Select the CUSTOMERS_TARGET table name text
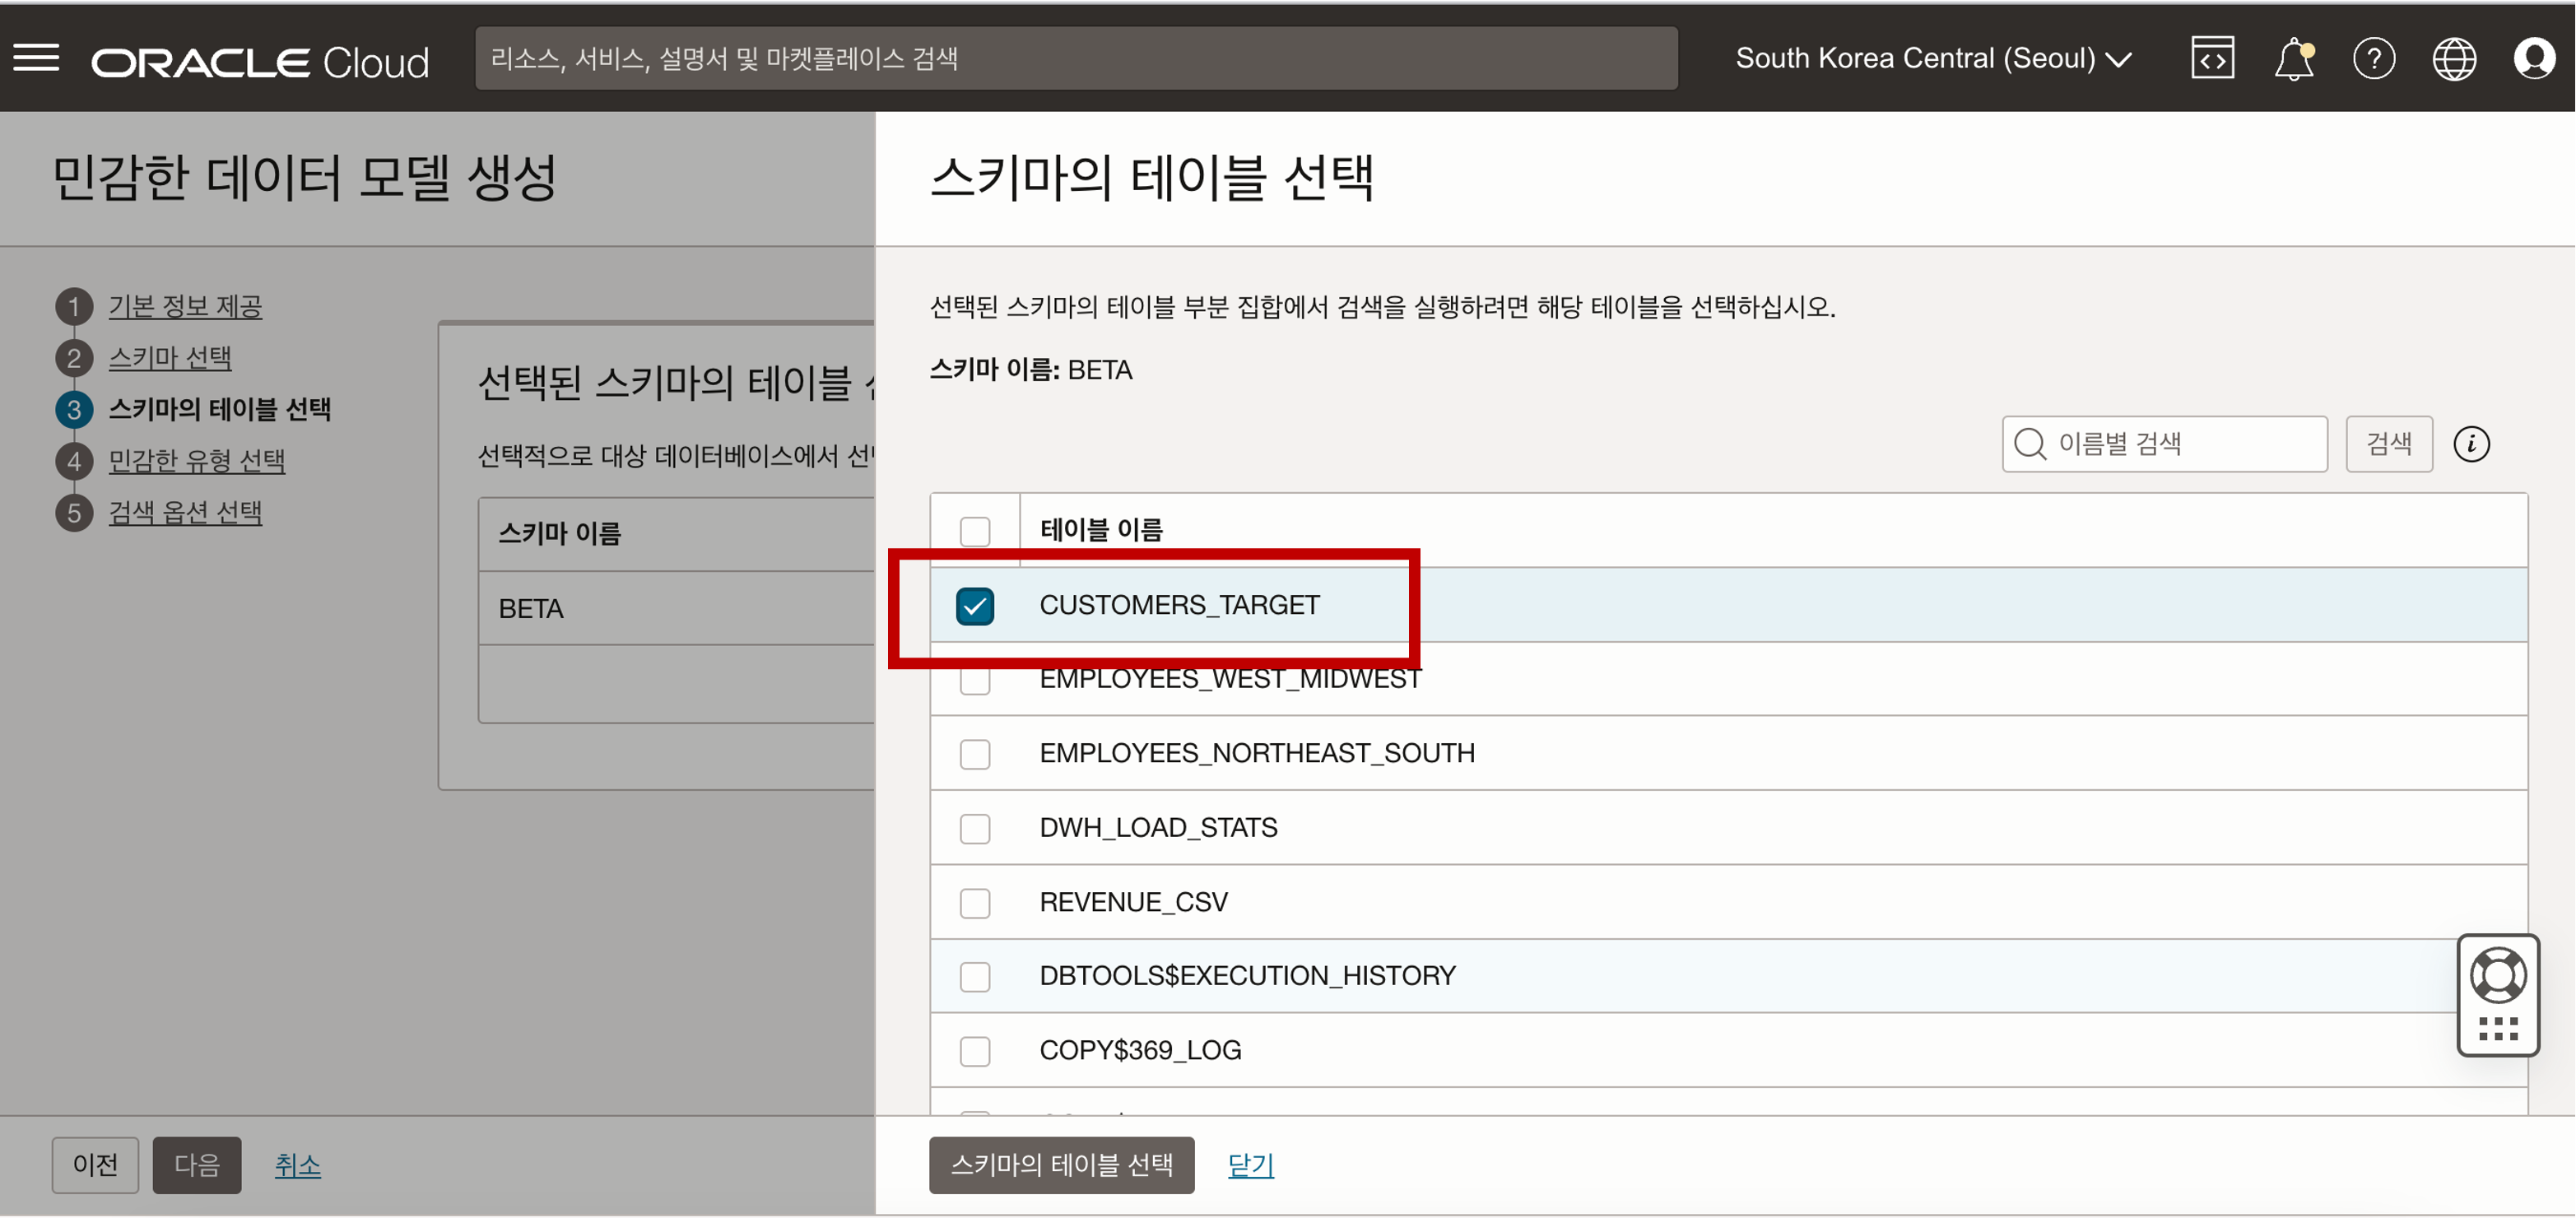Image resolution: width=2576 pixels, height=1218 pixels. pos(1180,605)
